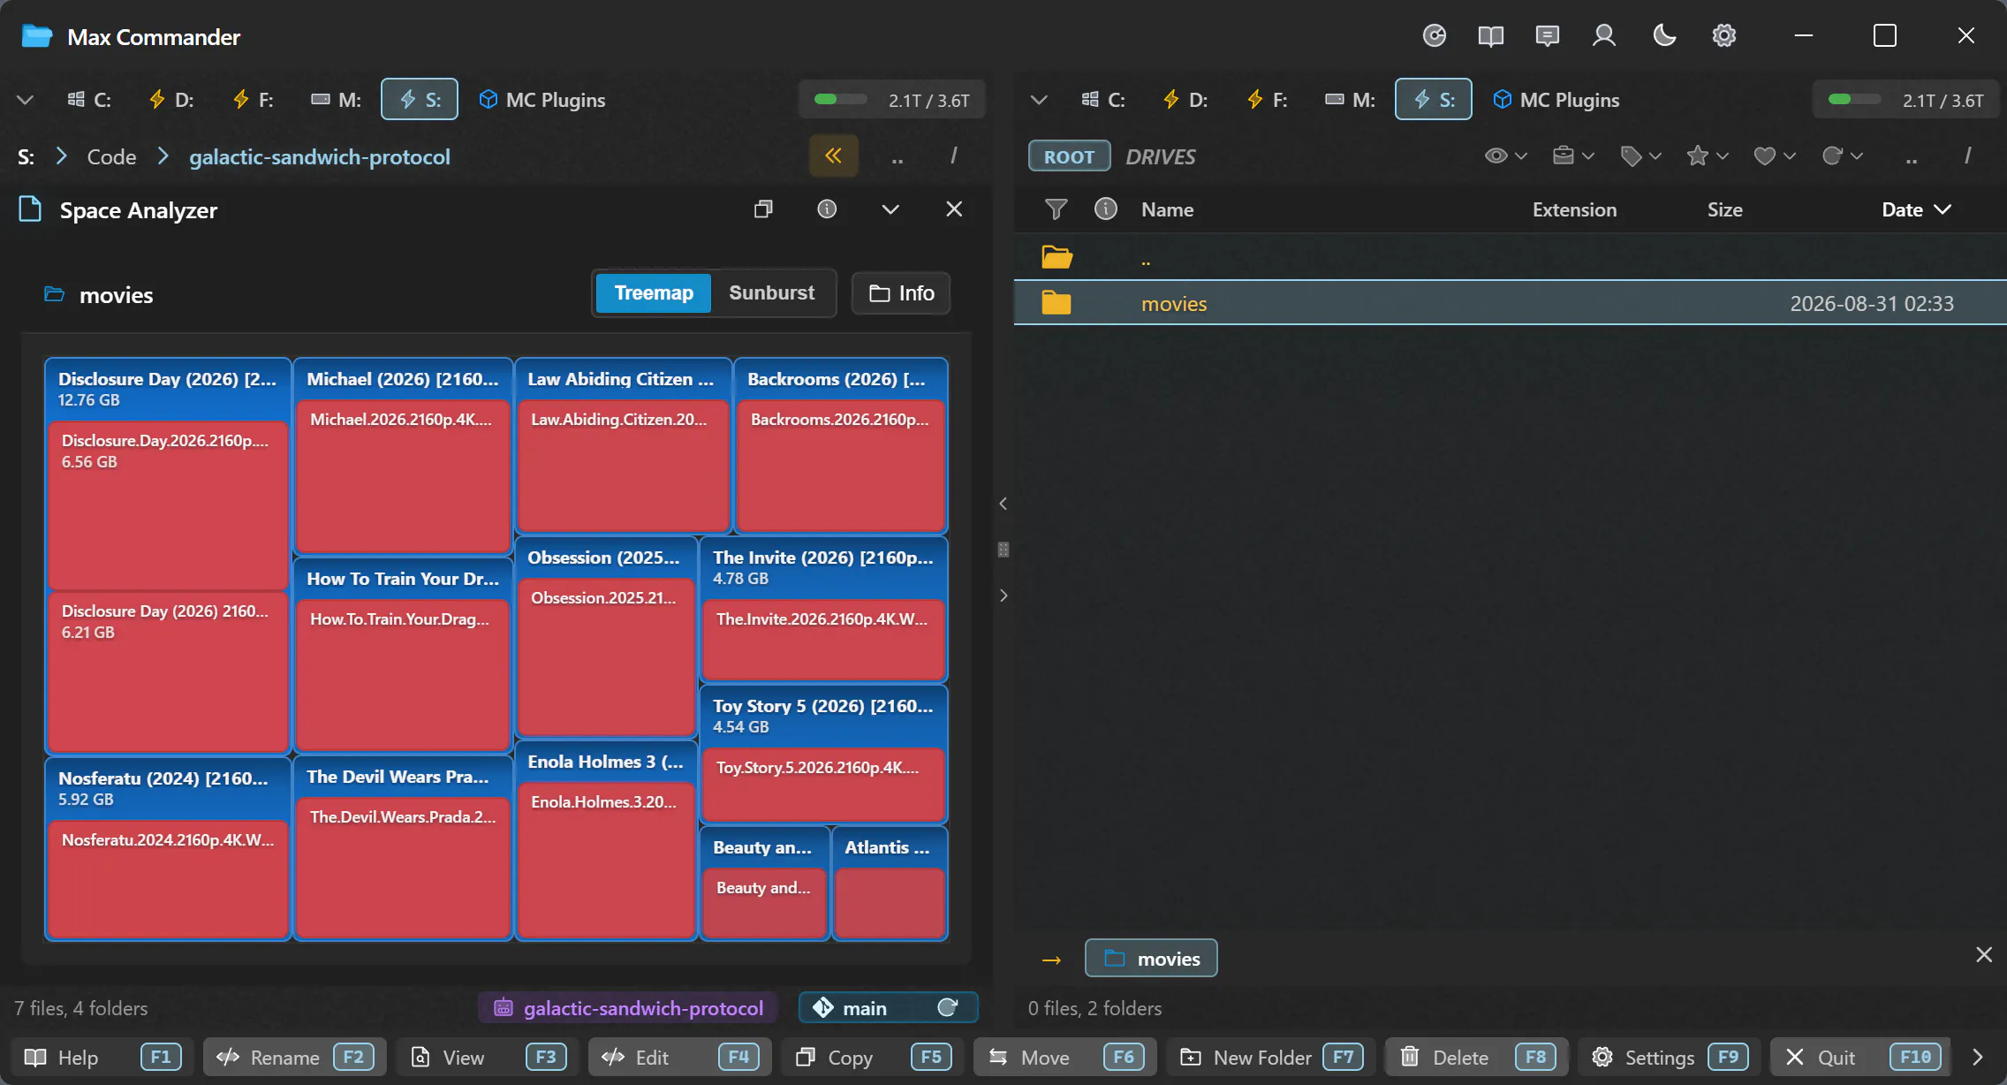This screenshot has height=1085, width=2007.
Task: Select the movies folder row
Action: pos(1510,303)
